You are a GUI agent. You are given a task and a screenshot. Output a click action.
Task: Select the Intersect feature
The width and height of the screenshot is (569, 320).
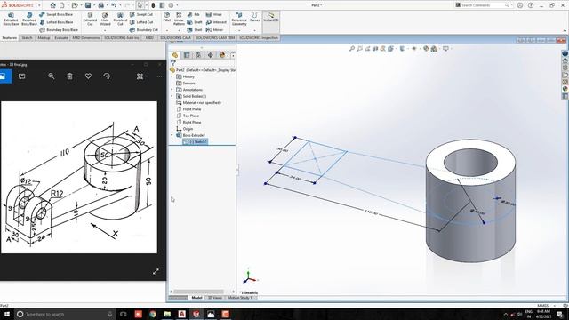coord(216,22)
